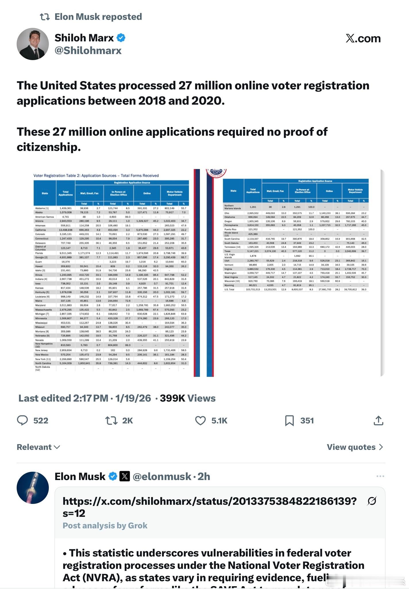Click the X badge beside Elon Musk
This screenshot has height=591, width=409.
pyautogui.click(x=125, y=476)
